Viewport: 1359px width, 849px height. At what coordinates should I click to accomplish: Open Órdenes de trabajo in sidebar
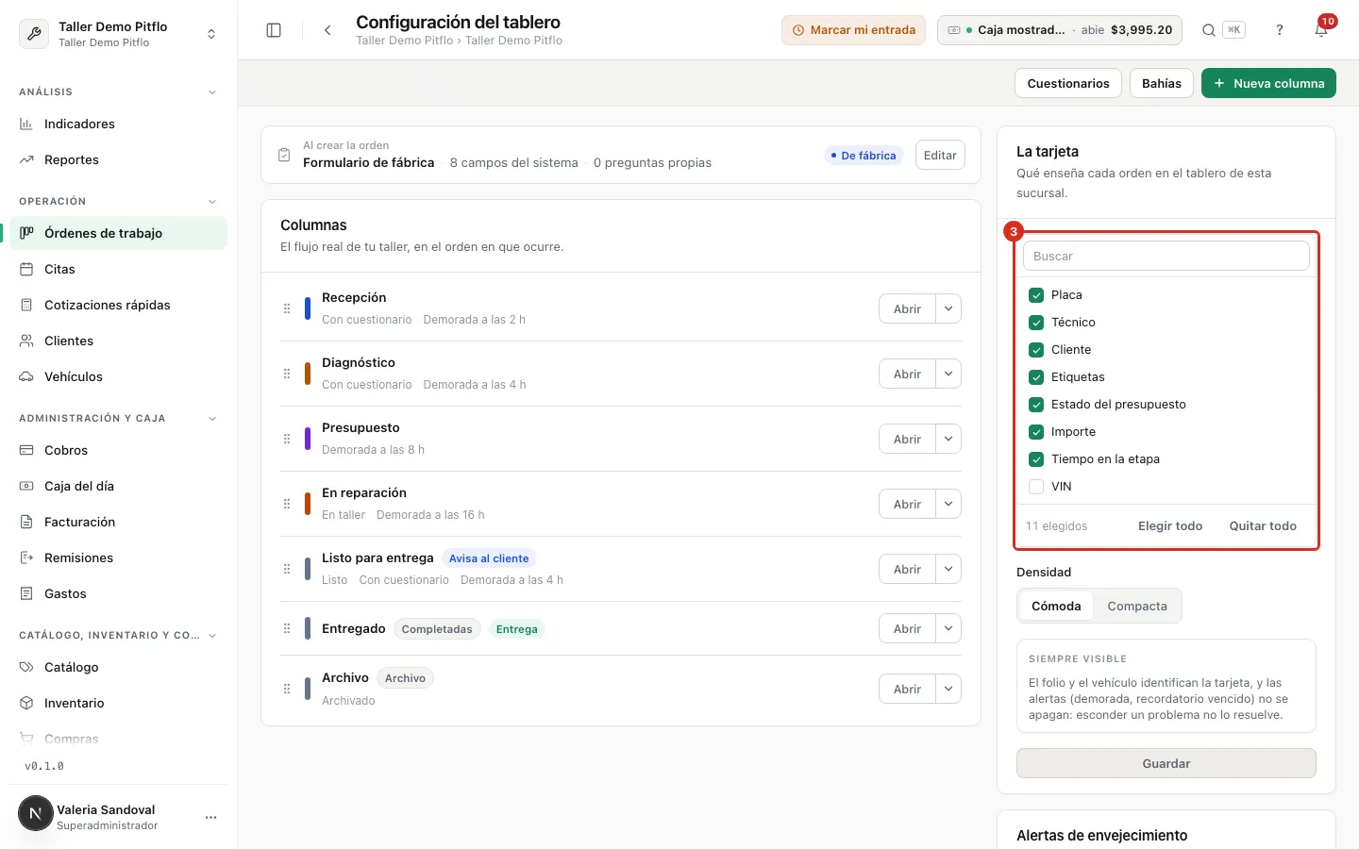point(119,233)
